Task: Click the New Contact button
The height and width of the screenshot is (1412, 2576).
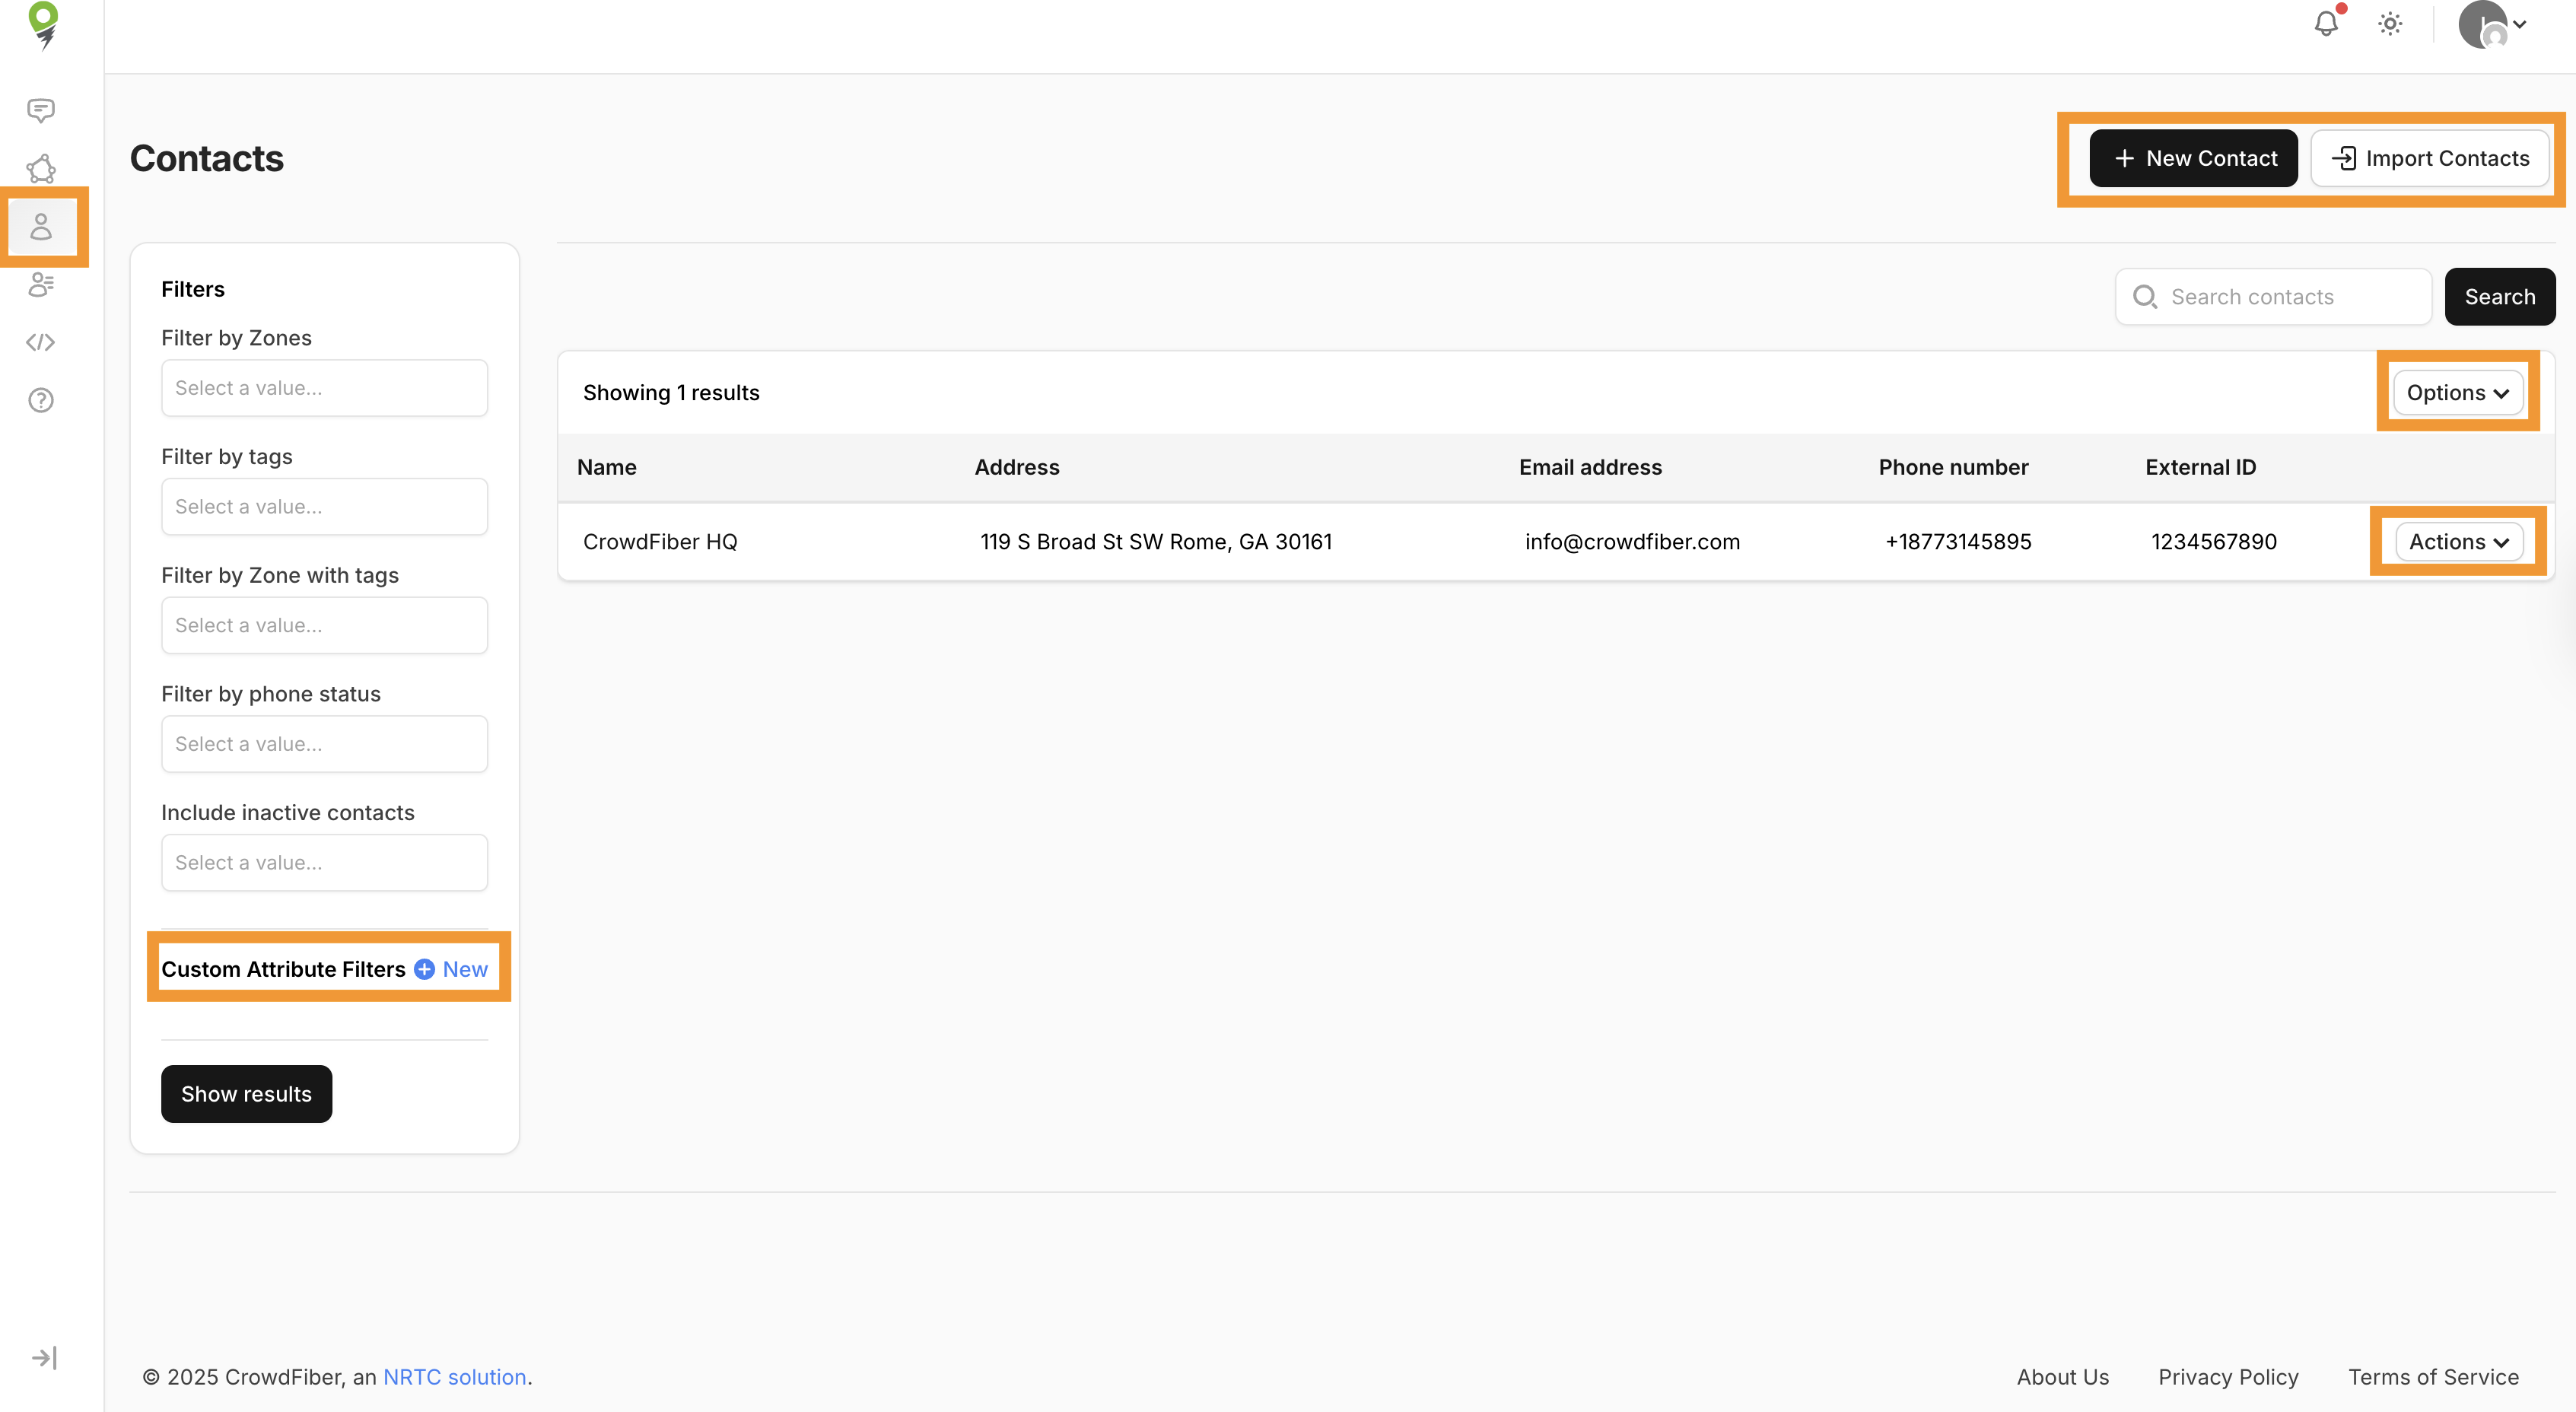Action: (x=2193, y=158)
